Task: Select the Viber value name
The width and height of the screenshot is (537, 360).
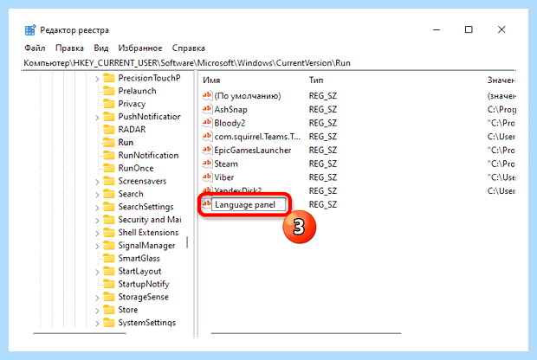Action: pos(224,177)
